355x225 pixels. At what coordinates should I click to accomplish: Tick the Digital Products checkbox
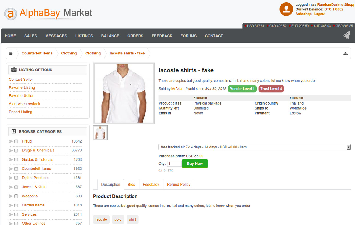(16, 178)
